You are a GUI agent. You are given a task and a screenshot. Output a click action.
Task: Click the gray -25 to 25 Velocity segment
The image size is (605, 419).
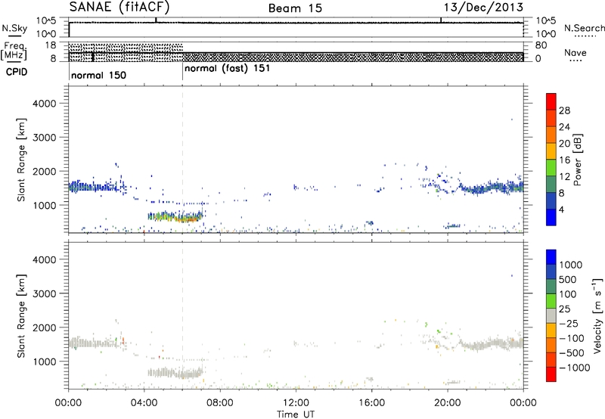coord(551,315)
